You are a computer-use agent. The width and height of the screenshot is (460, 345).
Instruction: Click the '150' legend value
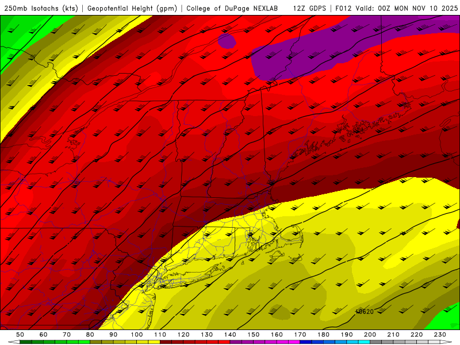tap(254, 335)
